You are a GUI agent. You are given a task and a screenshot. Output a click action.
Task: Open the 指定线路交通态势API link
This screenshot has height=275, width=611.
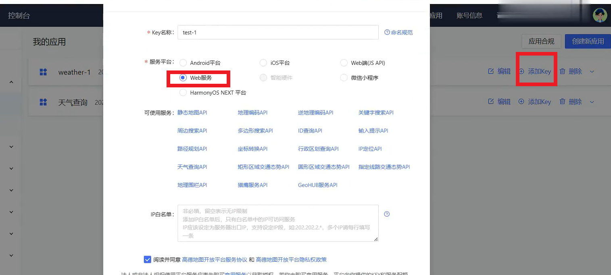(384, 167)
